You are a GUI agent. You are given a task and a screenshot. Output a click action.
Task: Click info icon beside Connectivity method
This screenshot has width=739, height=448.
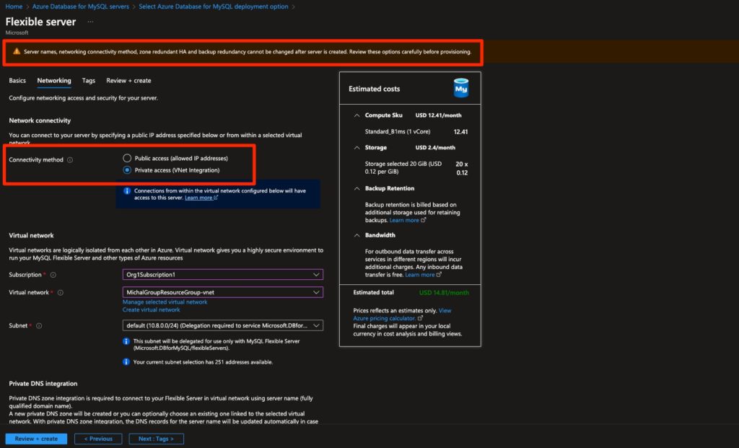coord(70,159)
